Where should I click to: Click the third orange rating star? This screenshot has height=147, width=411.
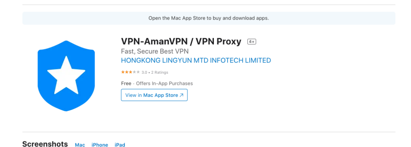pos(130,72)
